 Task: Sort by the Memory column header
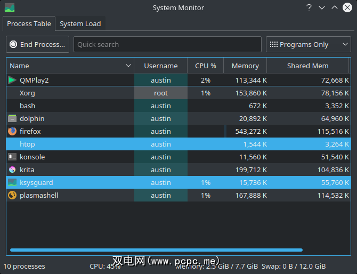point(245,66)
